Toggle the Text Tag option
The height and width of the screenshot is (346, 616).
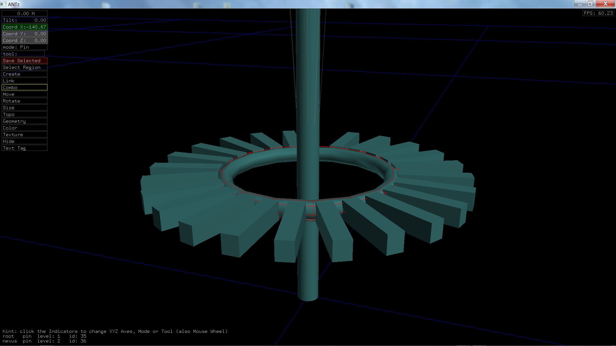pos(24,148)
